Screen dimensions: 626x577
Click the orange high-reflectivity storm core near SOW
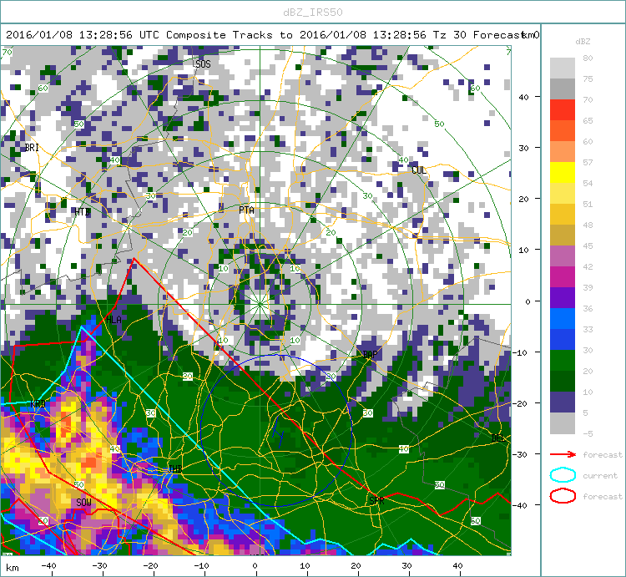[x=90, y=462]
